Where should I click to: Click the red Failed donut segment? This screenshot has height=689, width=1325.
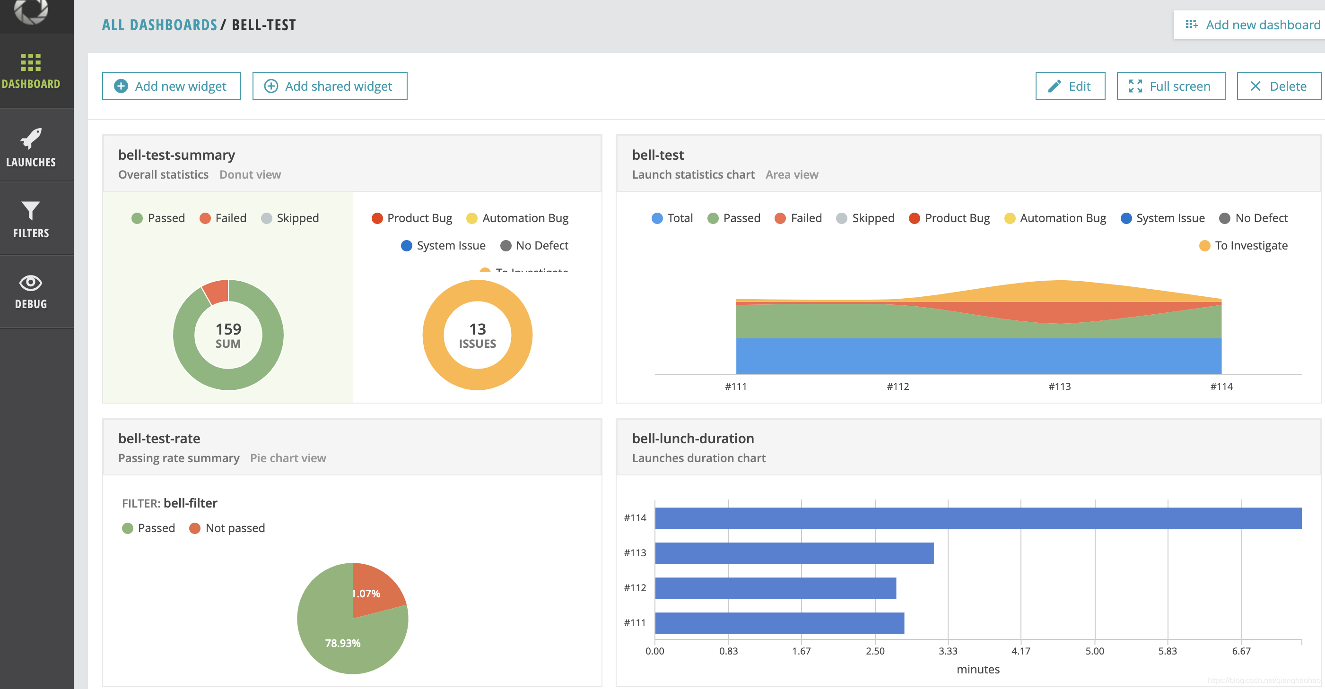tap(217, 292)
